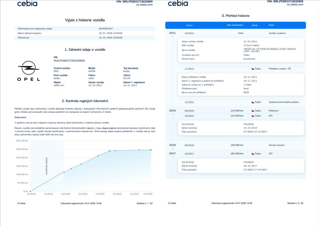This screenshot has width=320, height=226.
Task: Click Czech flag in Přihlášení vozidla row
Action: [253, 69]
